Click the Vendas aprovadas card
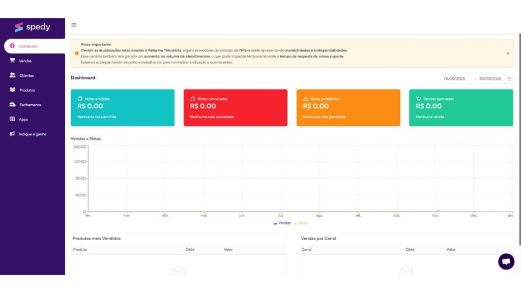Screen dimensions: 521x293 pyautogui.click(x=460, y=107)
